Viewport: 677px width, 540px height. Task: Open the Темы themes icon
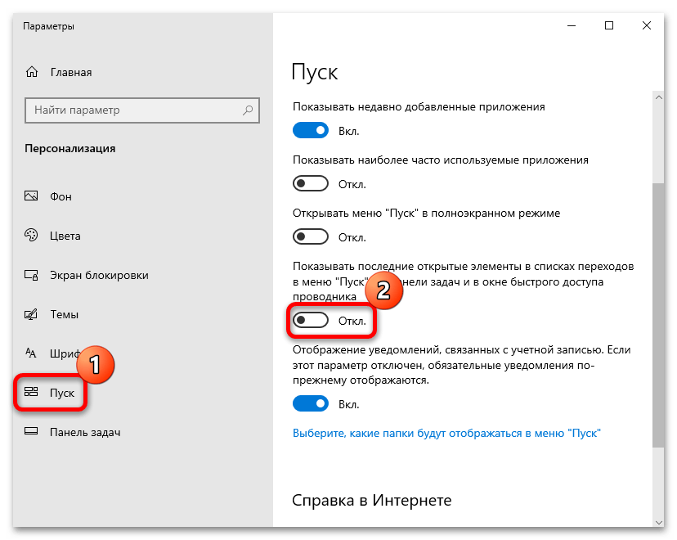click(32, 314)
